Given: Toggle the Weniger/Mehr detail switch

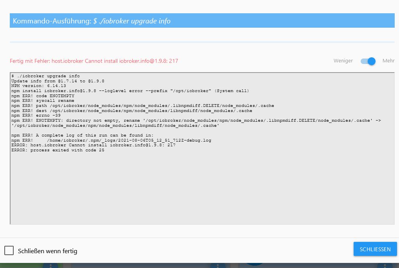Looking at the screenshot, I should point(368,61).
